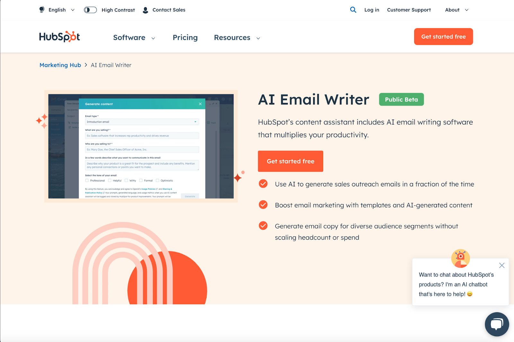Toggle the High Contrast switch
Screen dimensions: 514x342
point(90,10)
